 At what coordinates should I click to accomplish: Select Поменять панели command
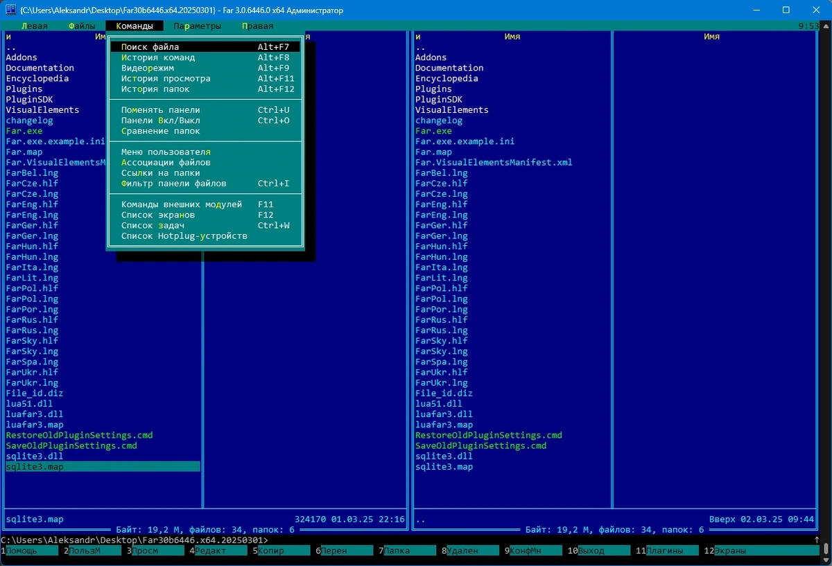tap(205, 109)
